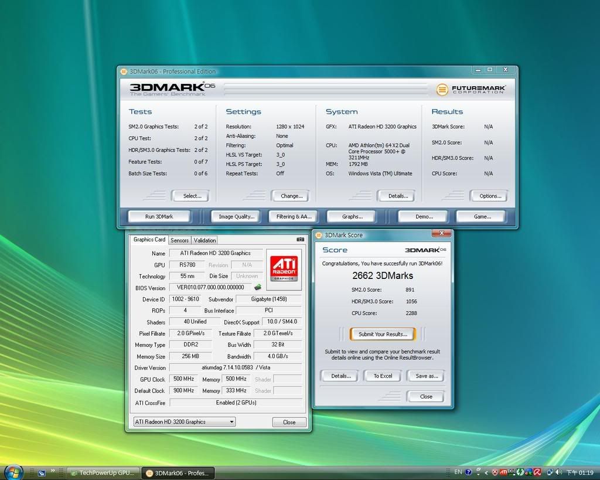Click the Futuremark Corporation logo

(471, 90)
